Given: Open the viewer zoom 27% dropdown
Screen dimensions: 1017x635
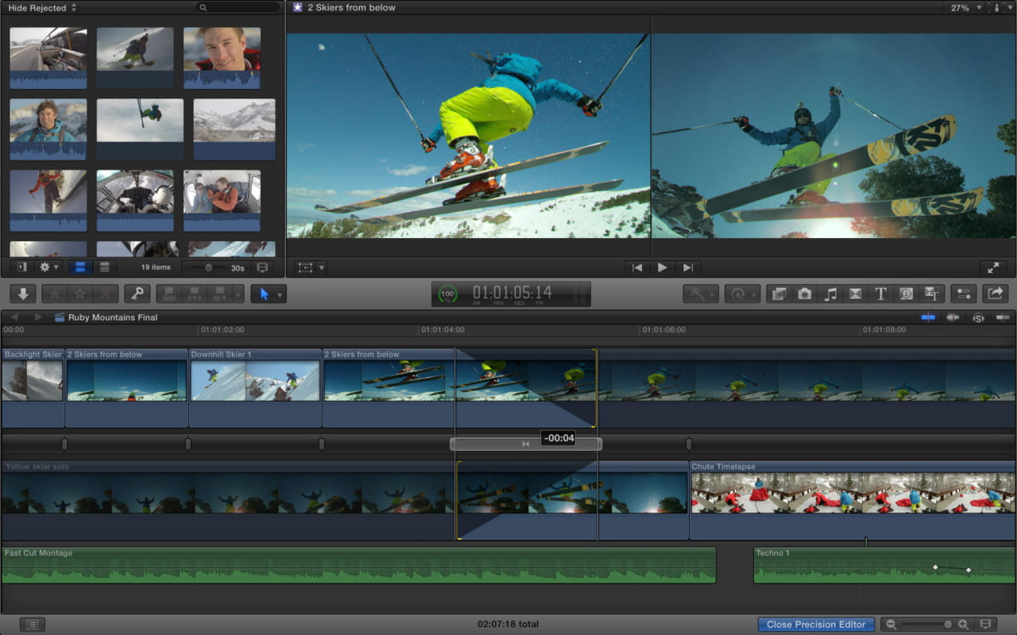Looking at the screenshot, I should [963, 8].
